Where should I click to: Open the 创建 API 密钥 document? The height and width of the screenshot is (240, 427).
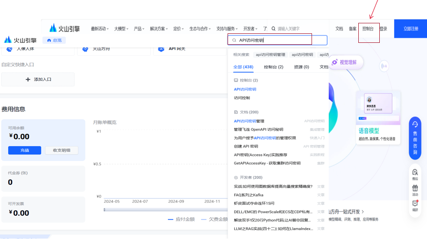[246, 146]
